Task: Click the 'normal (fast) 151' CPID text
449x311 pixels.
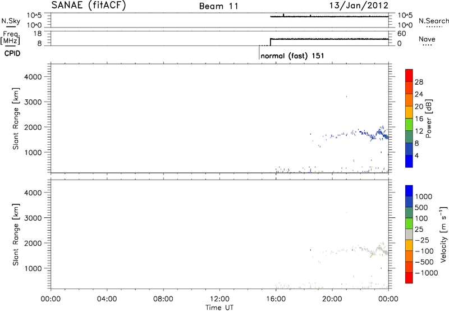Action: coord(292,56)
